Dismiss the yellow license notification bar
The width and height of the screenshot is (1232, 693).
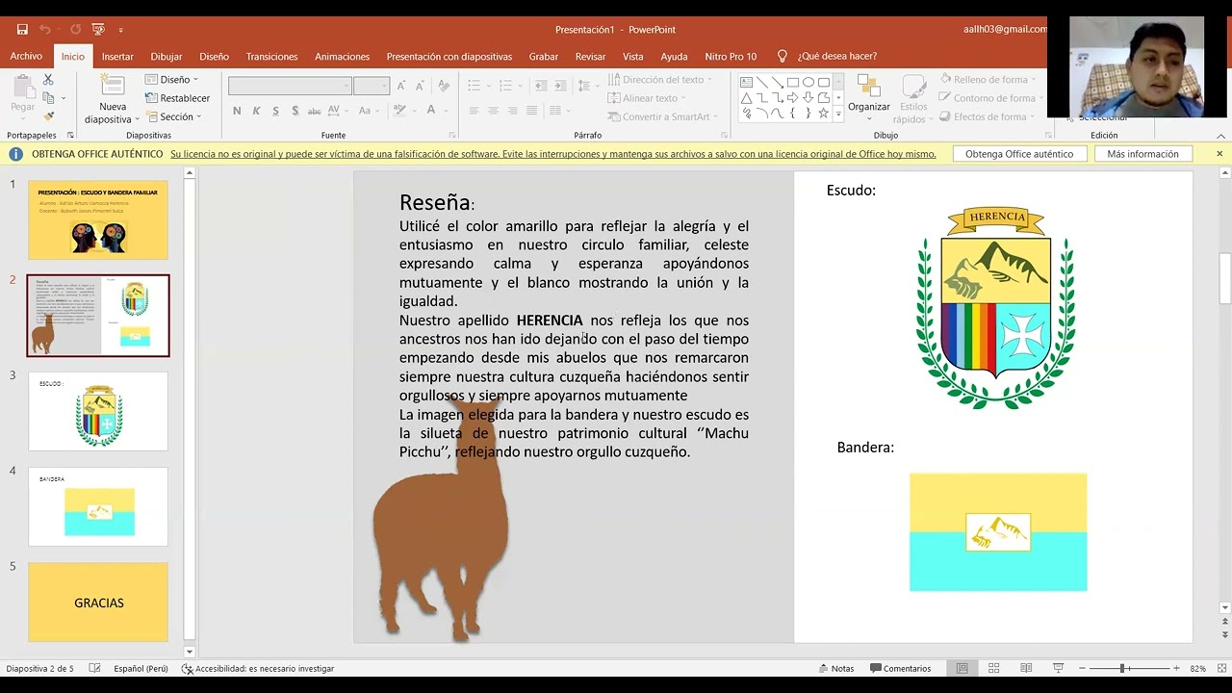click(1219, 154)
